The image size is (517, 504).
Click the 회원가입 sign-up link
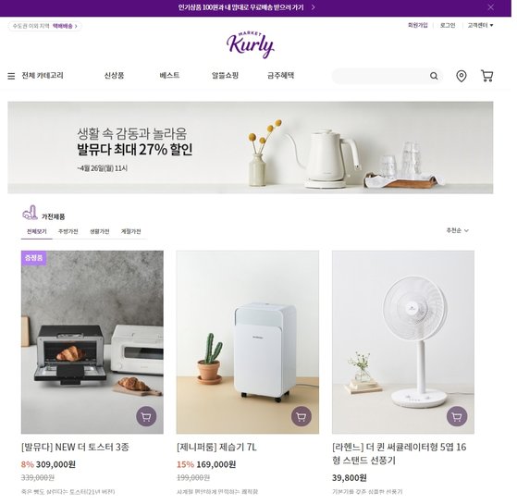coord(418,25)
